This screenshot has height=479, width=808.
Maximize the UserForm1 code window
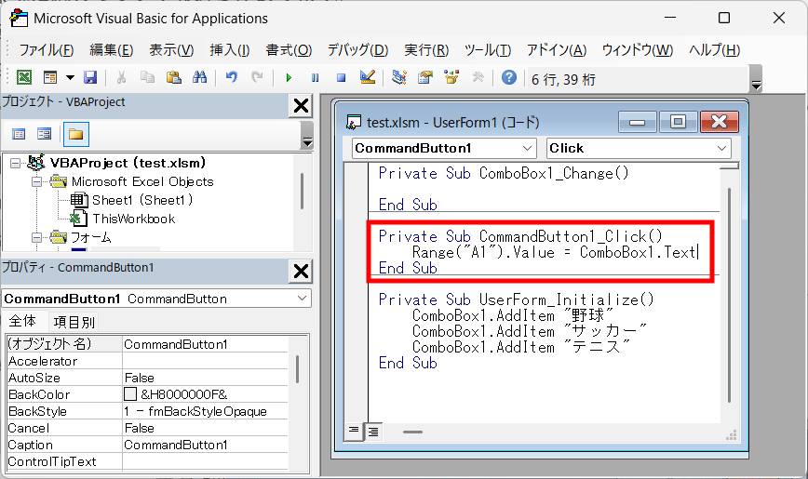pyautogui.click(x=678, y=122)
